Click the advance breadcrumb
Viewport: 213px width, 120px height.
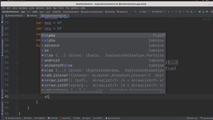122,12
